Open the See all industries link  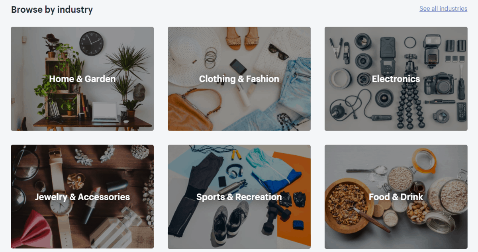point(443,8)
